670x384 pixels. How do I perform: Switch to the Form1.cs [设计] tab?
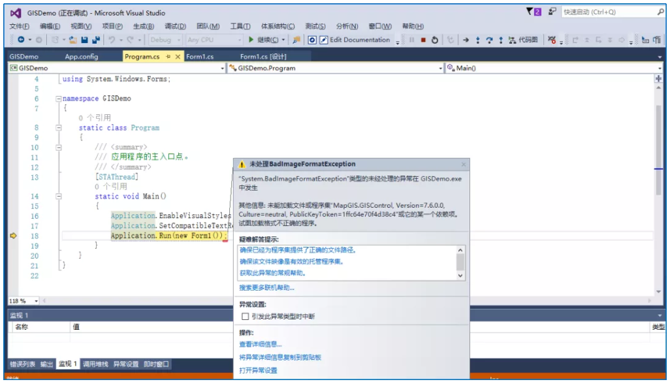(263, 56)
